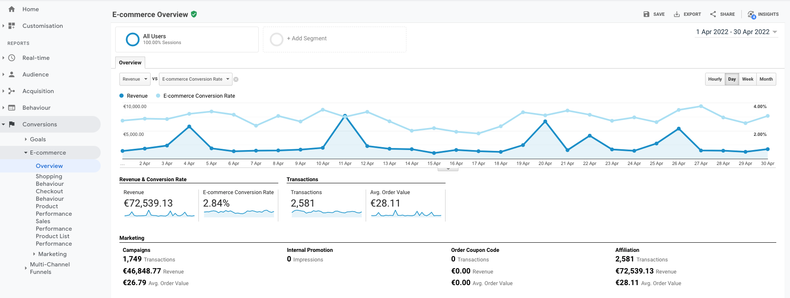Click the Real-time clock icon

pyautogui.click(x=12, y=58)
